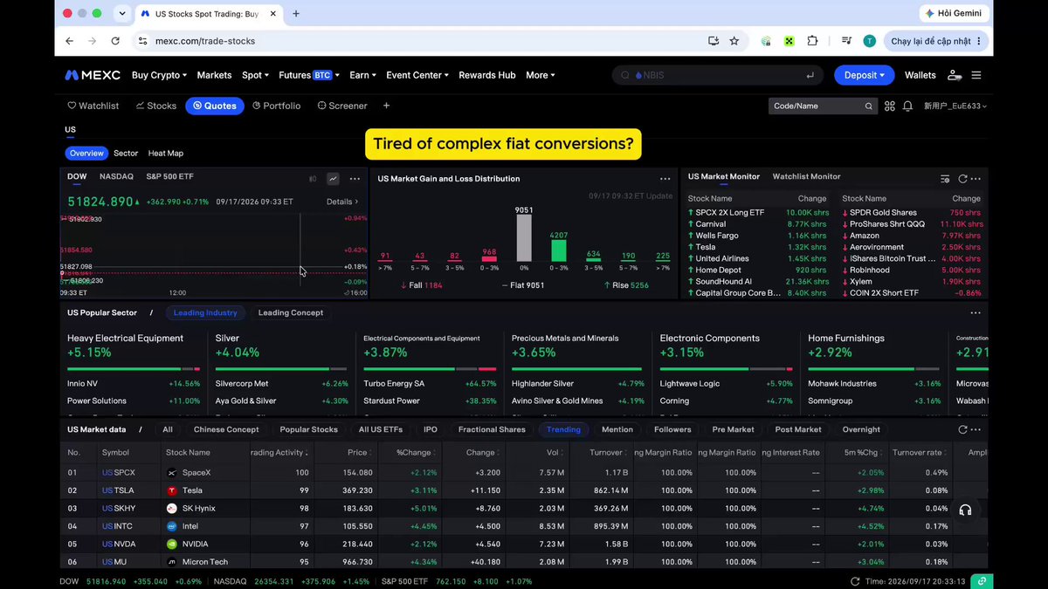Click the NVIDIA logo in row 05
This screenshot has width=1048, height=589.
172,544
